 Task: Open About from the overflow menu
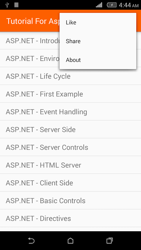click(x=98, y=60)
